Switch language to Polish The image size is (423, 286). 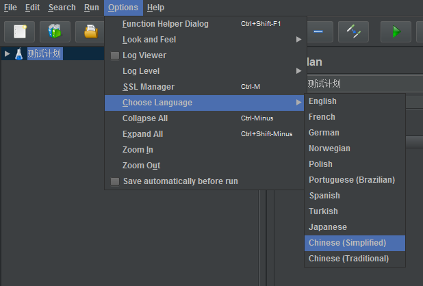[355, 164]
